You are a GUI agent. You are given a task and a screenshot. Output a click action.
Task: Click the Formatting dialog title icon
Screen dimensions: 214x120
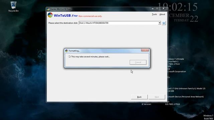pyautogui.click(x=67, y=51)
